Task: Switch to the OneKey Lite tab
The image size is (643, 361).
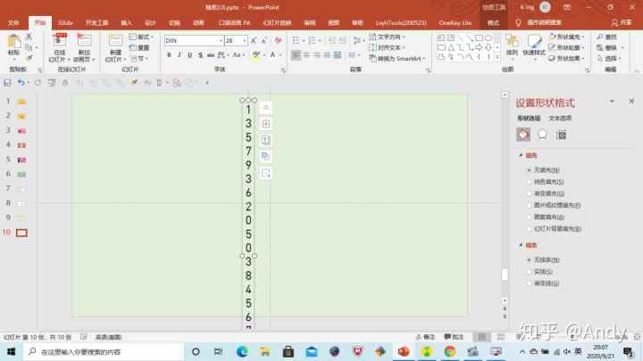Action: [x=455, y=23]
